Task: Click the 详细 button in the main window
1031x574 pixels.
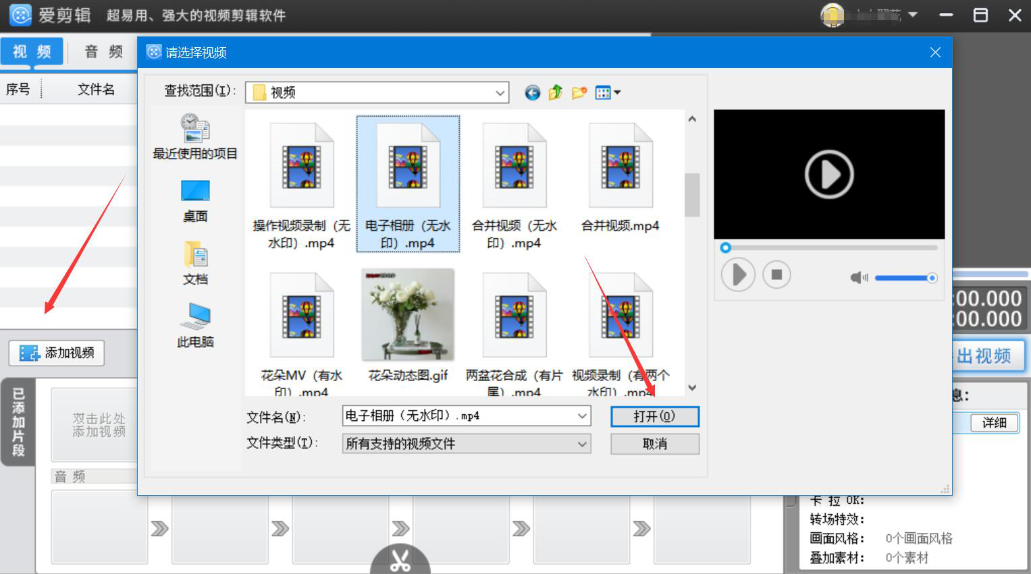Action: pyautogui.click(x=995, y=423)
